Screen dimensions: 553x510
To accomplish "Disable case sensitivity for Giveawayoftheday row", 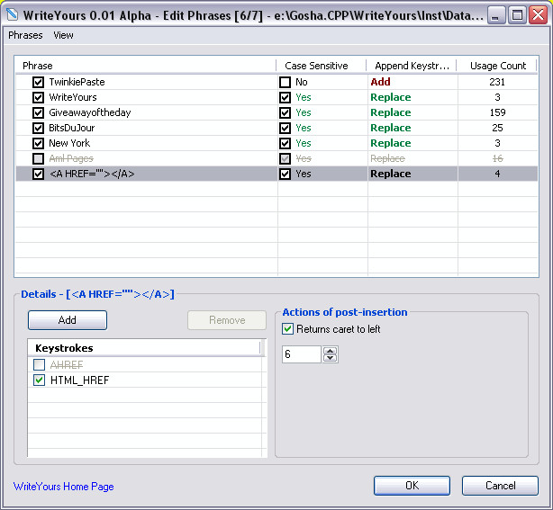I will (x=285, y=112).
